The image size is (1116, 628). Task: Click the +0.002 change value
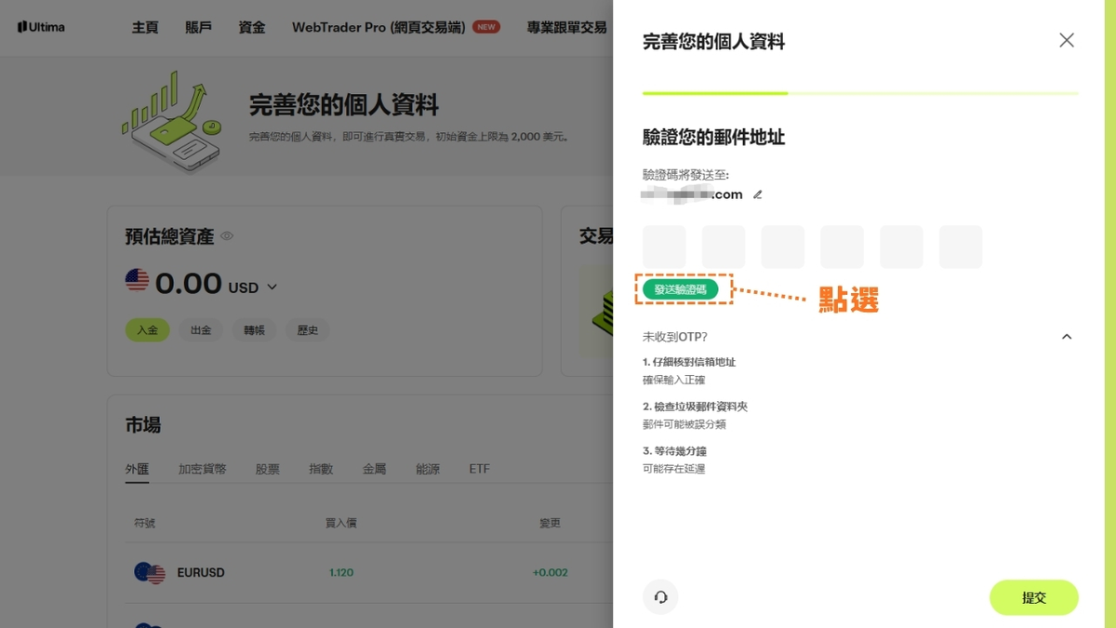point(550,573)
